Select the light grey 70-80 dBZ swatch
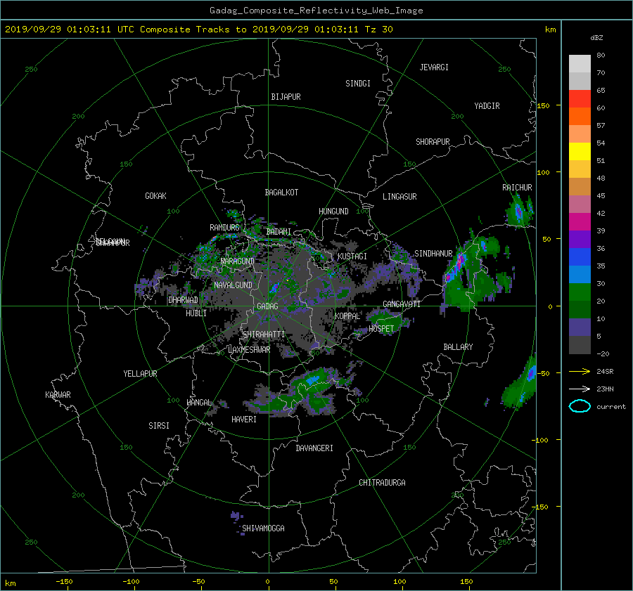 tap(580, 64)
